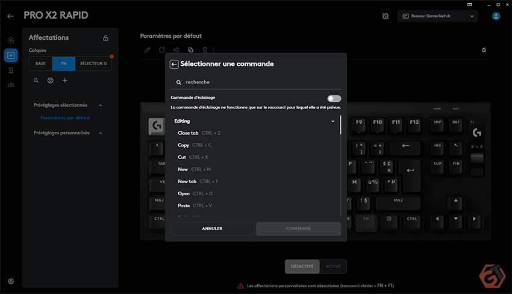Click the warning triangle at bottom
Image resolution: width=512 pixels, height=294 pixels.
(241, 286)
